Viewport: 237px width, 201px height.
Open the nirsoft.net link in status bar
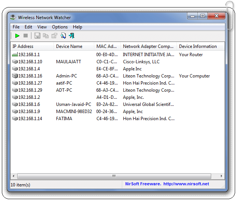[186, 184]
